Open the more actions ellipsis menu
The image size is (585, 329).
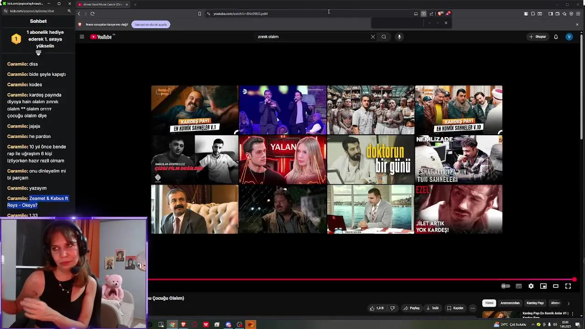point(473,308)
